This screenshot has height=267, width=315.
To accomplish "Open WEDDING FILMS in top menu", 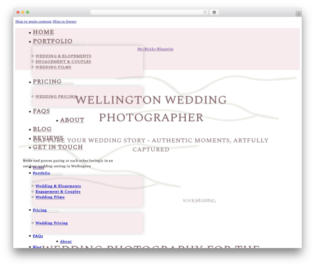I will 53,67.
